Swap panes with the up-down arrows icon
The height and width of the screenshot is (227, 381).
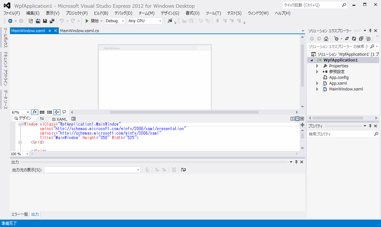click(x=42, y=118)
